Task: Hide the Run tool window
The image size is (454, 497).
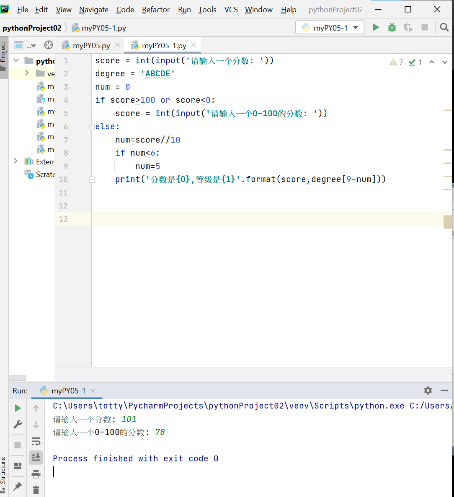Action: (x=444, y=390)
